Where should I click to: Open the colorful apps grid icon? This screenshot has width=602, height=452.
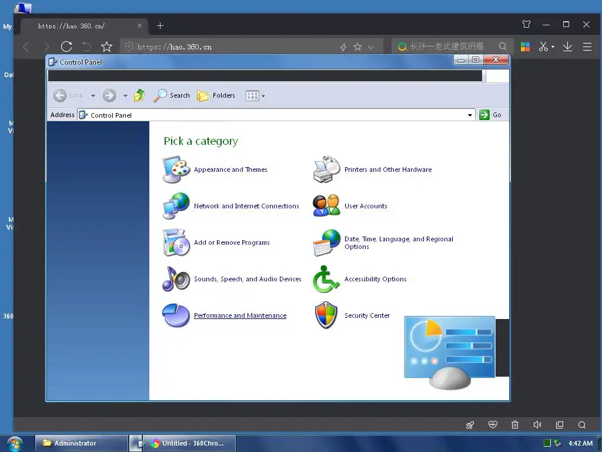tap(525, 47)
